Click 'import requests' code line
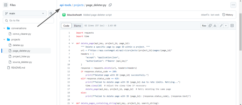The image size is (242, 105). tap(85, 33)
